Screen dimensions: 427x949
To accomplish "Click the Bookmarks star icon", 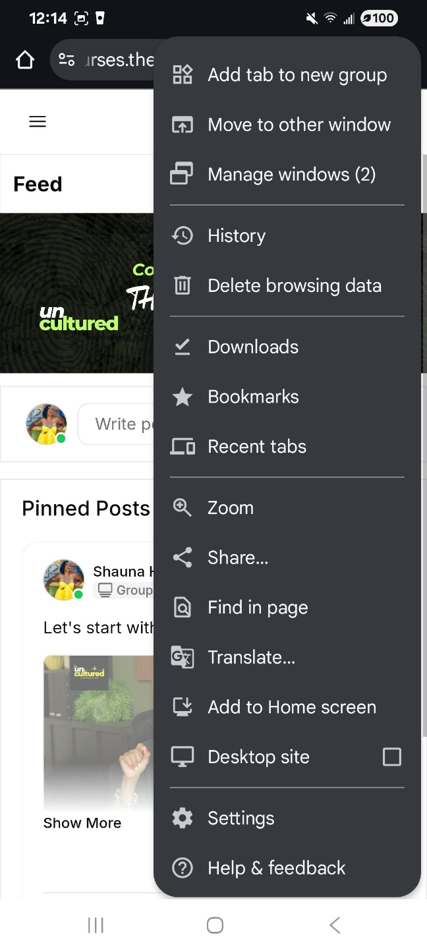I will (x=183, y=397).
